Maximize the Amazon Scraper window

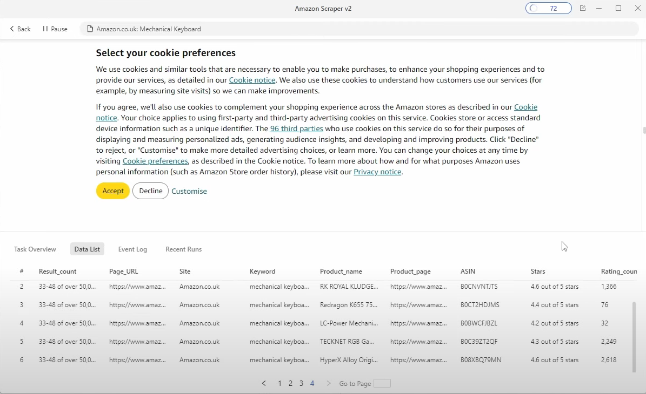coord(618,8)
